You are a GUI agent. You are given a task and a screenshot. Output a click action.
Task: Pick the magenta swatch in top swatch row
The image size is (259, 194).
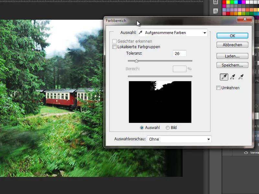244,2
